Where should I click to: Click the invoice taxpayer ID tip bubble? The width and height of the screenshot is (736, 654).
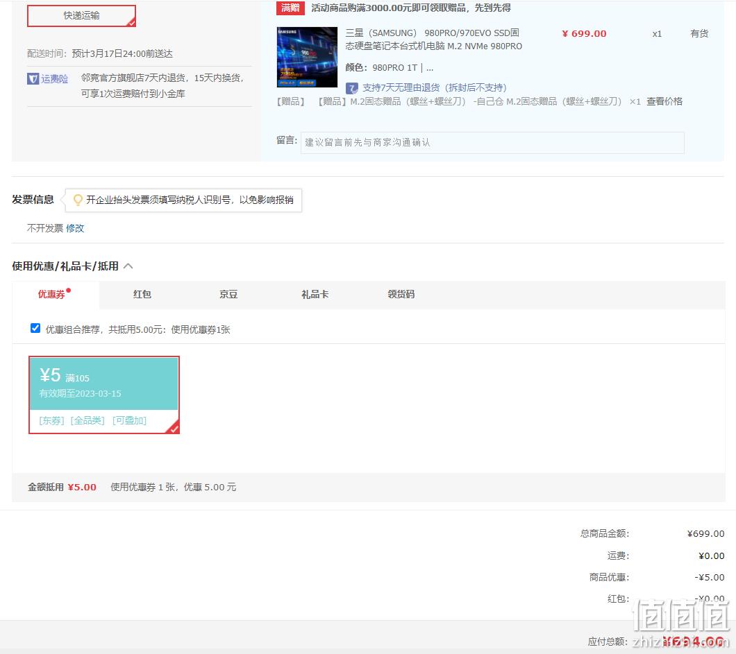pos(183,200)
